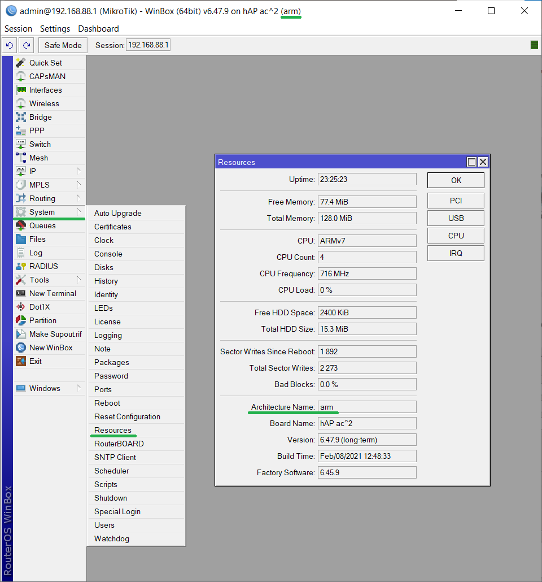The height and width of the screenshot is (582, 542).
Task: Click the IRQ button
Action: click(456, 253)
